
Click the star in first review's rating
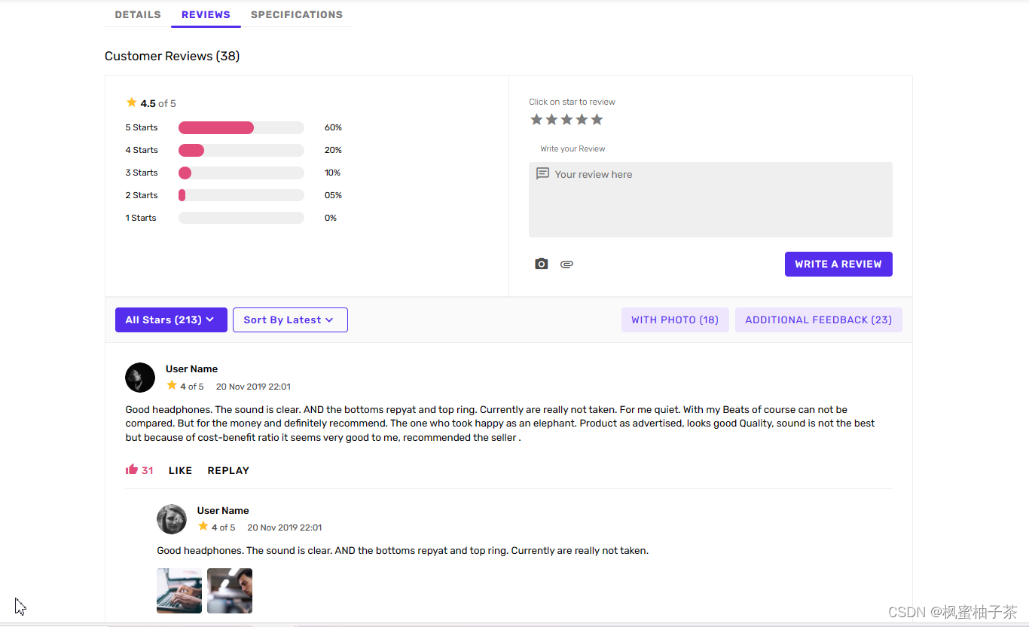pos(172,385)
